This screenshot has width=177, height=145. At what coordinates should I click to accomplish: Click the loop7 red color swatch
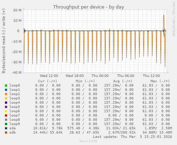pos(6,115)
